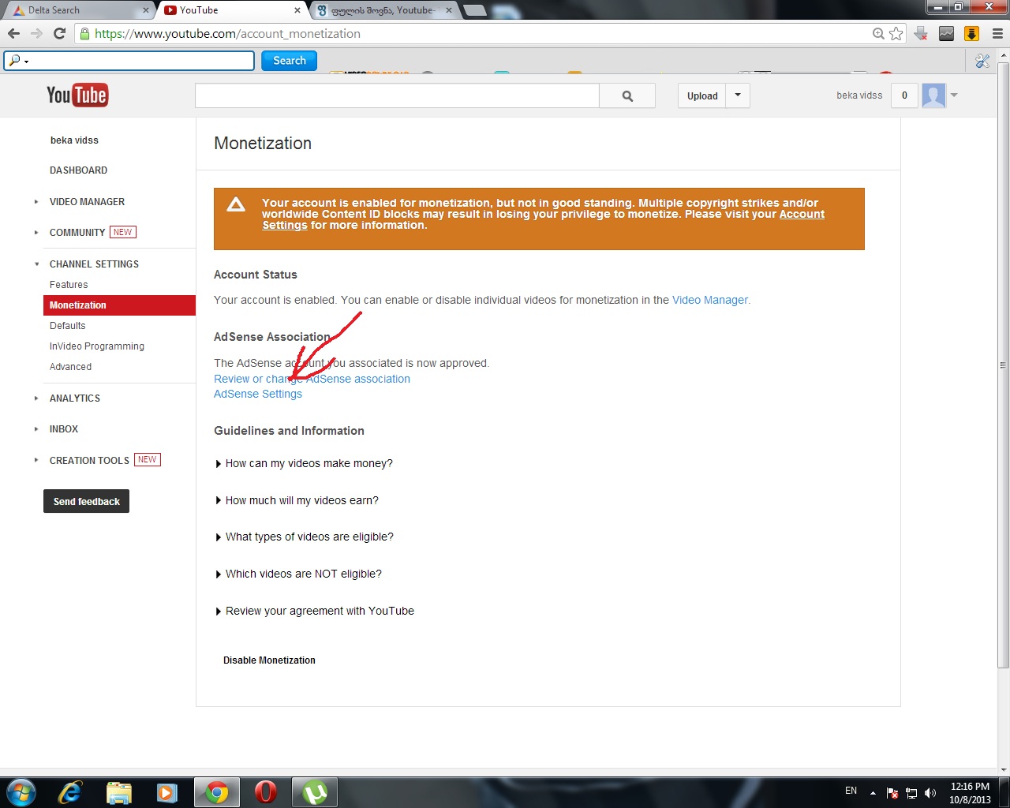Click the YouTube search magnifier button
Screen dimensions: 1010x808
[x=627, y=95]
